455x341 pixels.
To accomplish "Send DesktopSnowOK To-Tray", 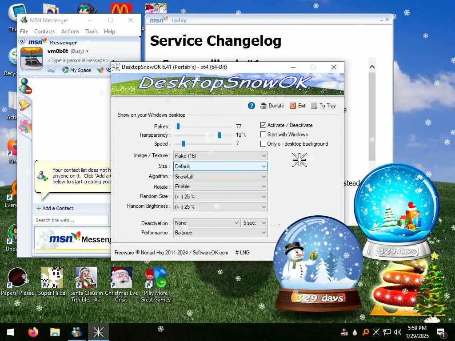I will [323, 106].
